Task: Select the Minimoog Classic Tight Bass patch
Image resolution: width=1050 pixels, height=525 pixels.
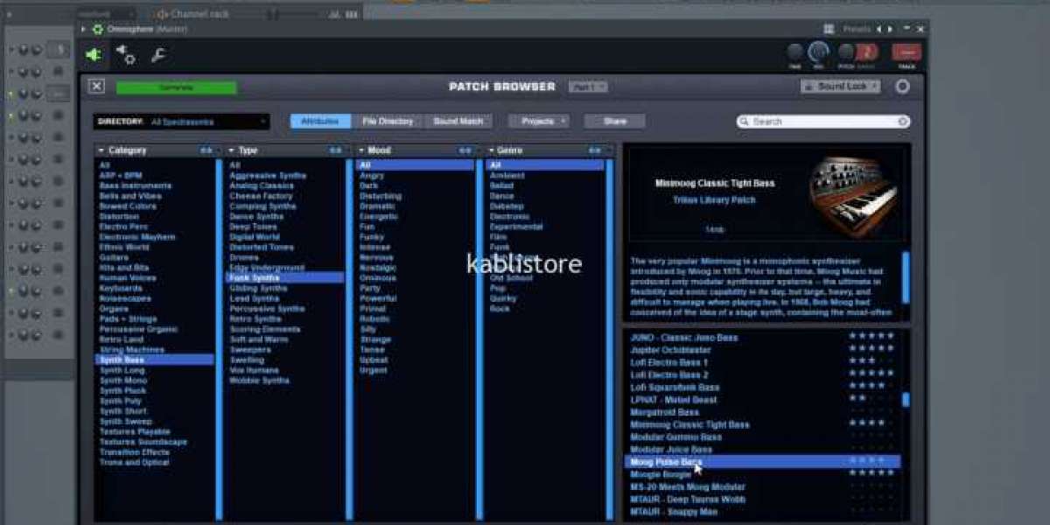Action: (689, 424)
